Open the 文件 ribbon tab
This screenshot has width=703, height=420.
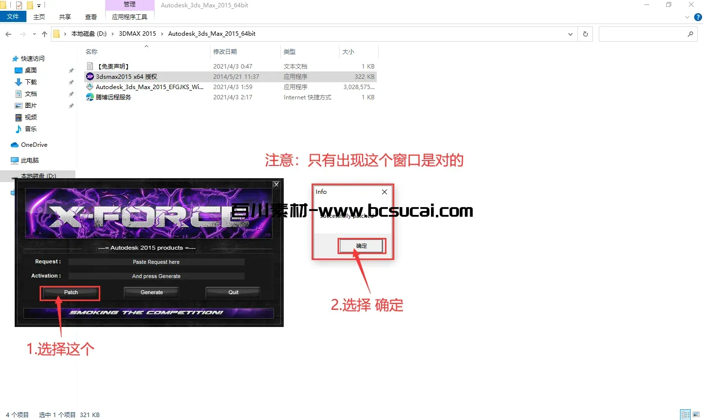[x=13, y=17]
